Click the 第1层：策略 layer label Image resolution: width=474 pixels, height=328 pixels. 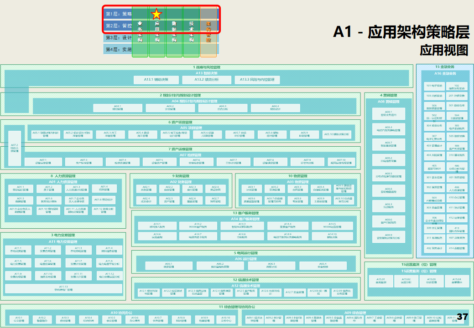(x=119, y=14)
